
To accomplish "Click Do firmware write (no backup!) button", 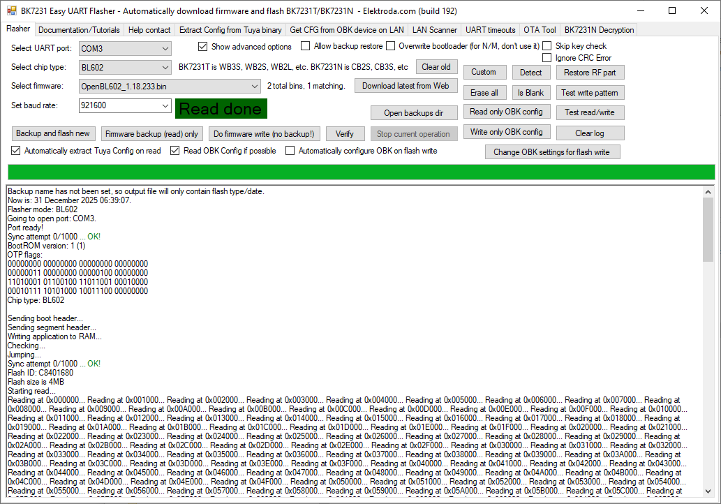I will [264, 134].
